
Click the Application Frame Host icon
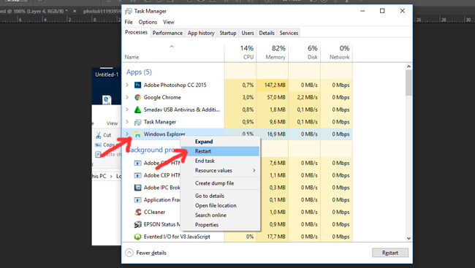click(x=138, y=200)
